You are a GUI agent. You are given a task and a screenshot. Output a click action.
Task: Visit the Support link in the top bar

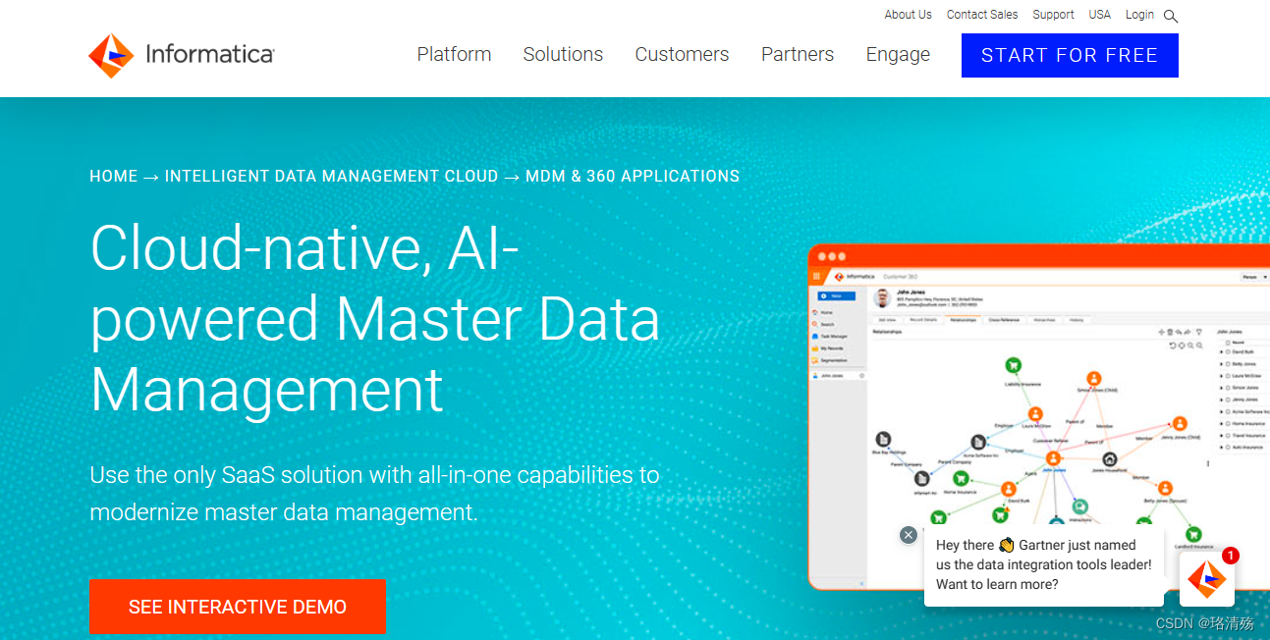[1053, 15]
